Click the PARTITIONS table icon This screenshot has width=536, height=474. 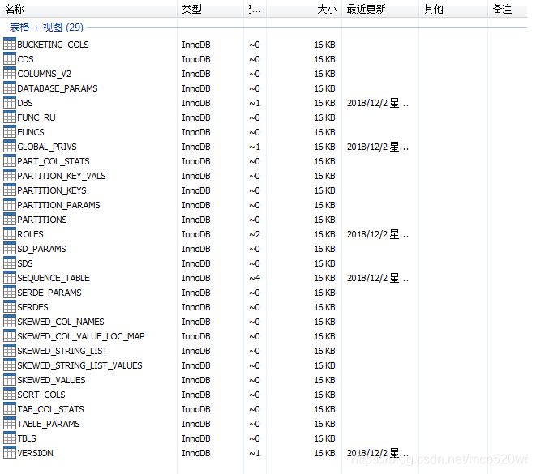click(x=10, y=220)
